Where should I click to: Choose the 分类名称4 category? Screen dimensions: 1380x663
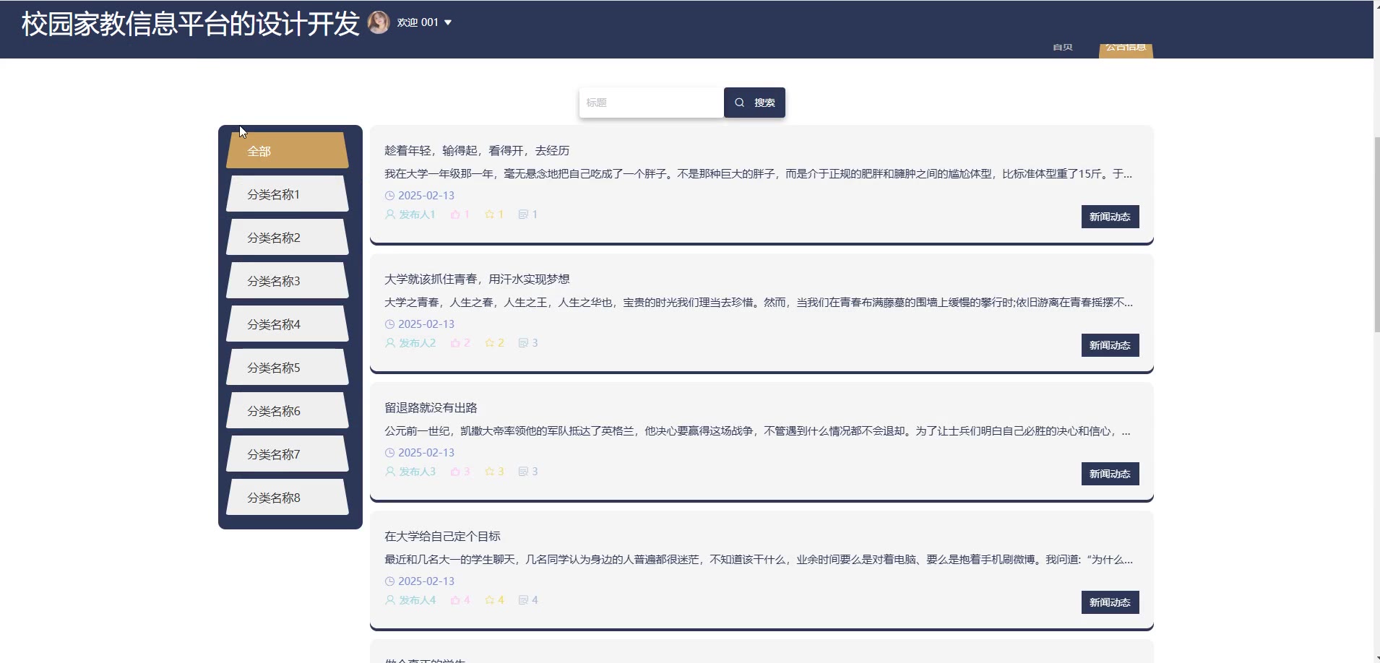(x=288, y=324)
